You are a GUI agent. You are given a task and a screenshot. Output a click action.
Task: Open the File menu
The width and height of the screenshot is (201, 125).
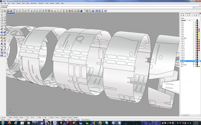[2, 3]
